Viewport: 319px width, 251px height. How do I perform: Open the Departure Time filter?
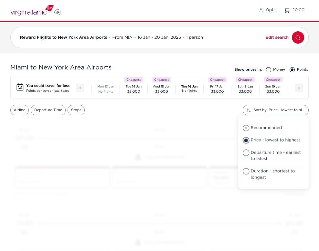pos(48,110)
